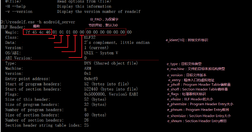Image resolution: width=252 pixels, height=132 pixels.
Task: Click the 'e_phentsize' annotation
Action: (x=200, y=104)
